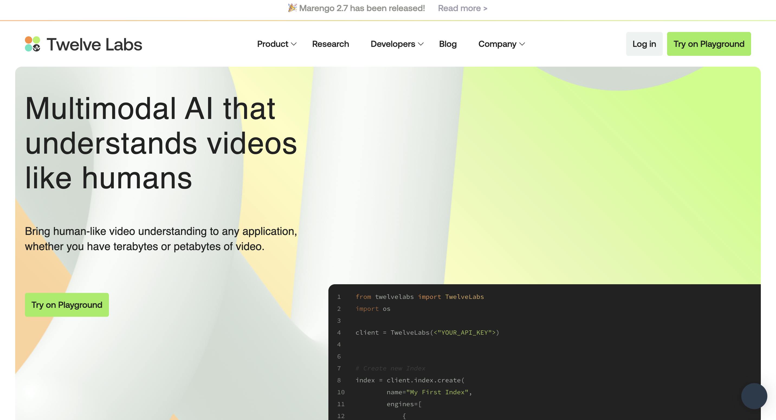The height and width of the screenshot is (420, 776).
Task: Click the '# Create new Index' comment
Action: point(390,368)
